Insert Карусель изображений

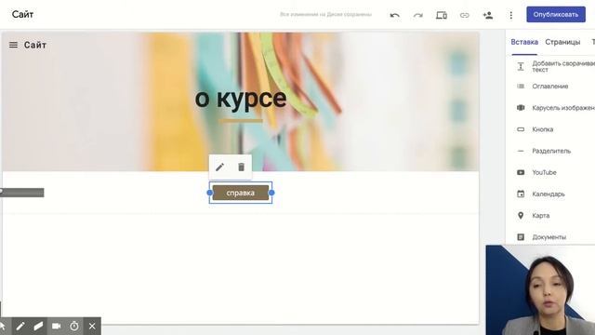[556, 108]
